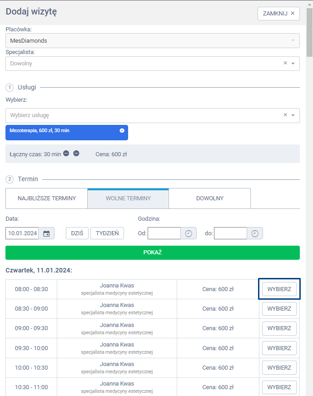Choose the 08:00 - 08:30 appointment slot
Image resolution: width=313 pixels, height=396 pixels.
279,289
